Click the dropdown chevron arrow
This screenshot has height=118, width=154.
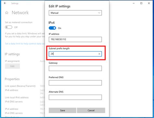click(99, 13)
